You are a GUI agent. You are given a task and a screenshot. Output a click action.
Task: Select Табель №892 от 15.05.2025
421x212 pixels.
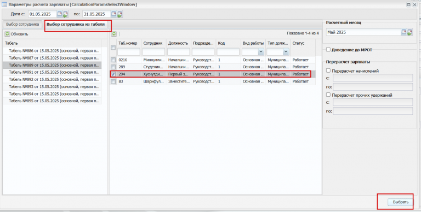coord(52,80)
